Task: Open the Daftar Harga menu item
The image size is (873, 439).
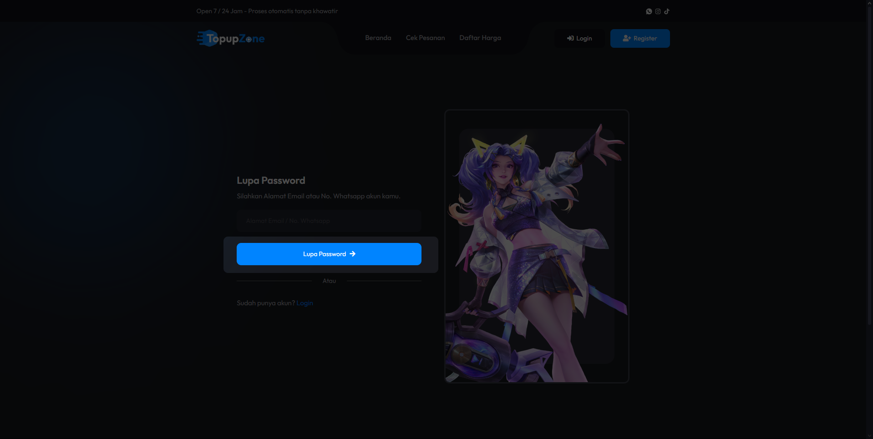Action: point(480,38)
